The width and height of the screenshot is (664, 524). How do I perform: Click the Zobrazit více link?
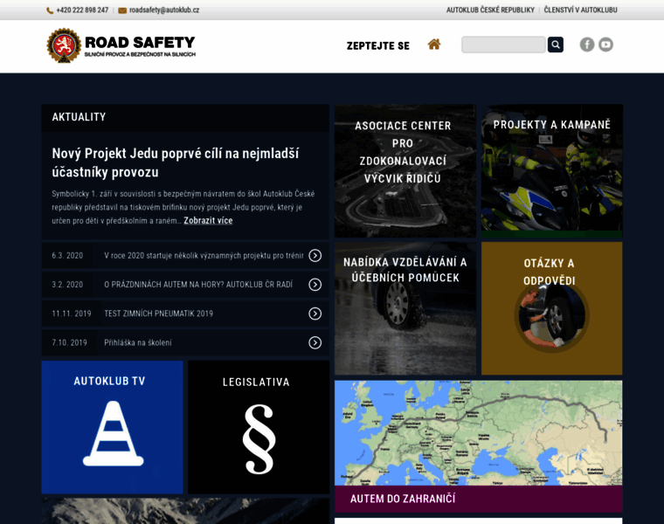208,221
